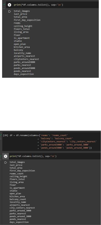Image resolution: width=101 pixels, height=225 pixels.
Task: Click rooms_count line in second output
Action: pos(17,174)
